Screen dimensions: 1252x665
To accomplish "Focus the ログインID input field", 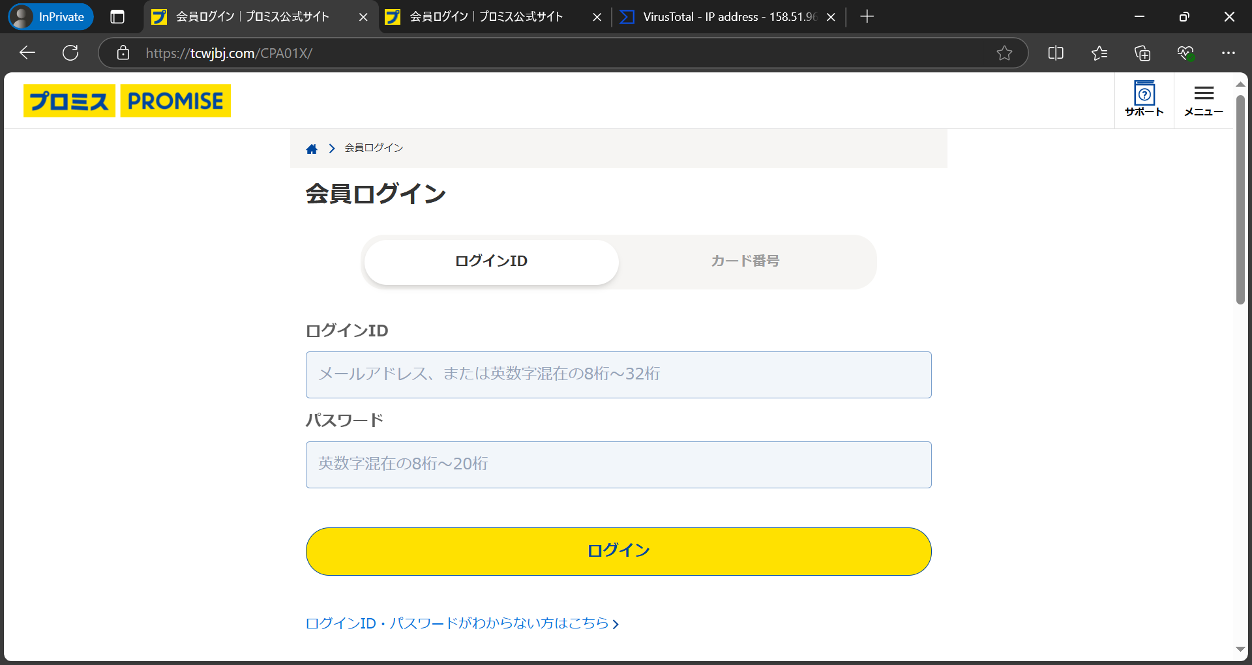I will pyautogui.click(x=618, y=375).
